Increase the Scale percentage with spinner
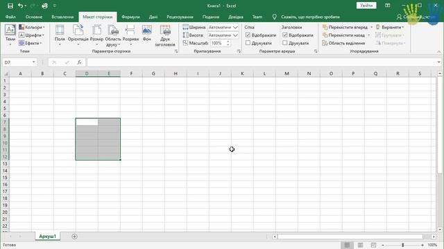 pyautogui.click(x=228, y=41)
